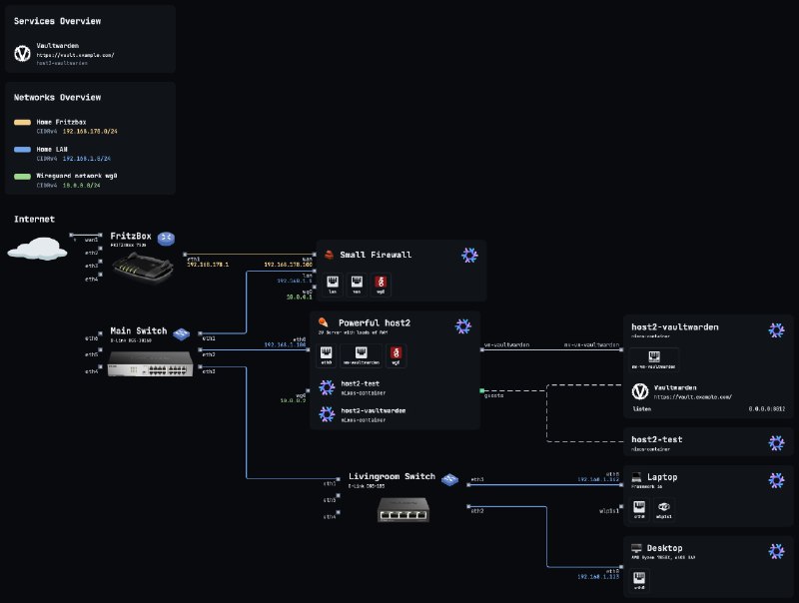Click the 'Vaultwarden' name in Services Overview
The image size is (799, 603).
pyautogui.click(x=58, y=45)
